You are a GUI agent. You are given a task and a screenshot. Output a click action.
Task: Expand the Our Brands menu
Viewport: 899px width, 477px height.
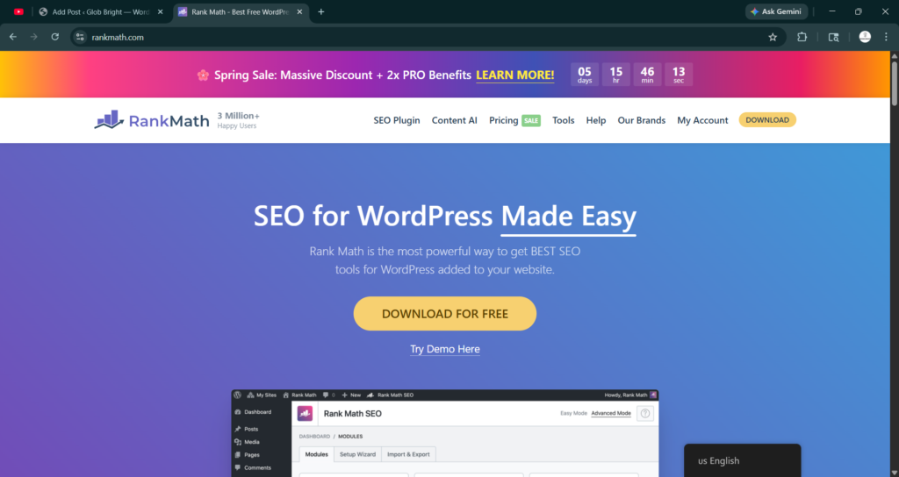[642, 120]
